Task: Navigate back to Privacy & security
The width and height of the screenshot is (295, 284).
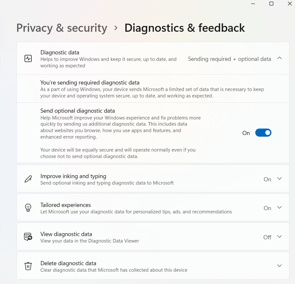Action: pyautogui.click(x=61, y=28)
